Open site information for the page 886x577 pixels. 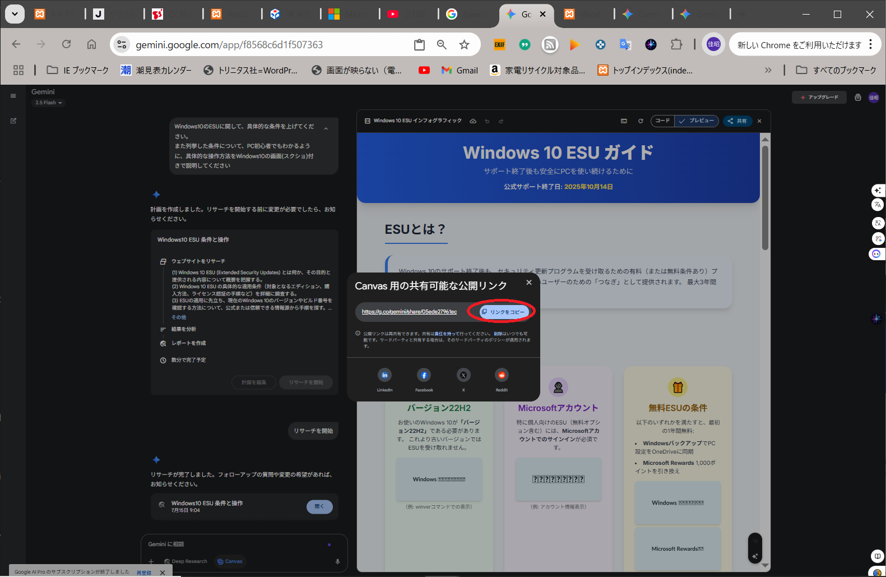[x=122, y=45]
